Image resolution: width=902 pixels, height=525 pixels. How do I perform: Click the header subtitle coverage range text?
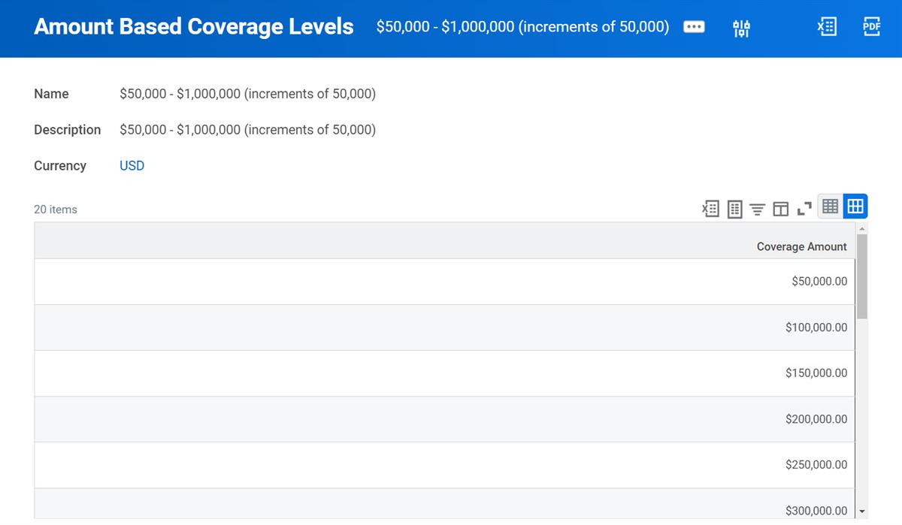pyautogui.click(x=522, y=27)
